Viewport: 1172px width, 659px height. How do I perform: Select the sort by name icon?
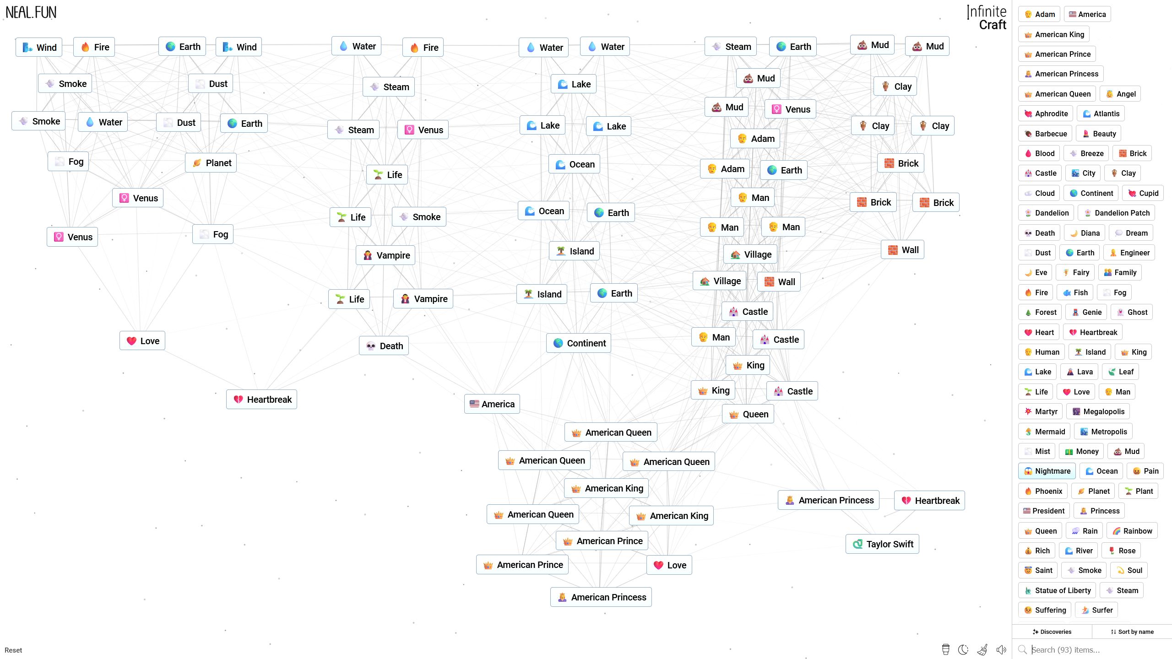[1113, 632]
